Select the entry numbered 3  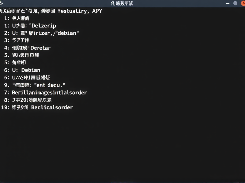tap(20, 40)
